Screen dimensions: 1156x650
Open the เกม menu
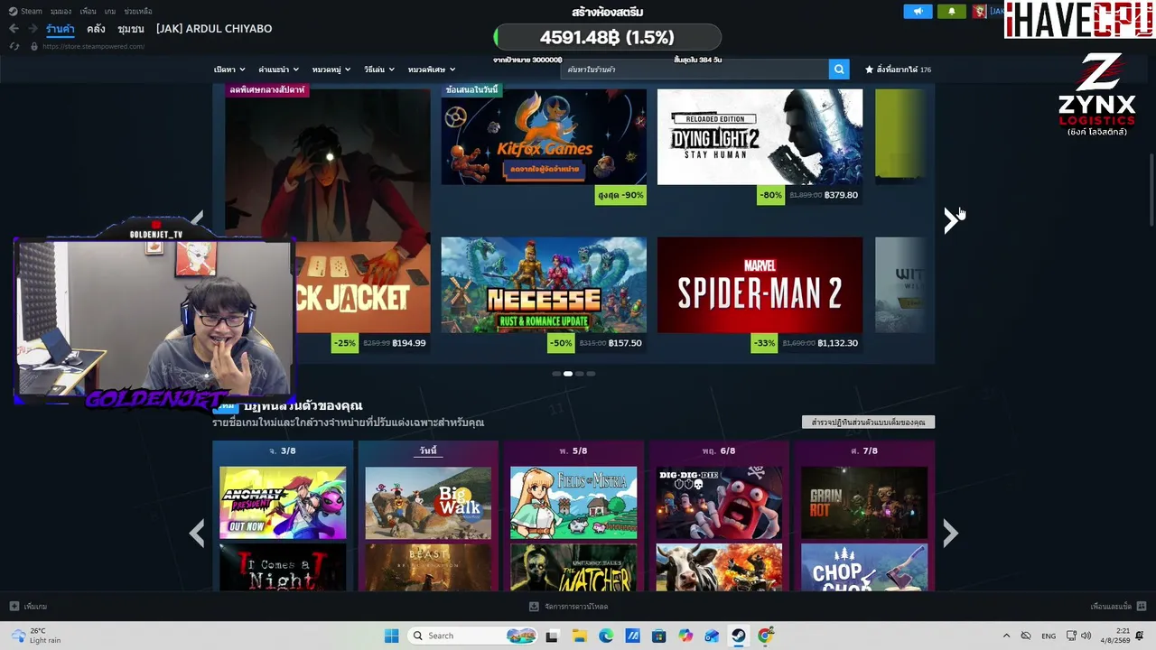click(x=110, y=11)
